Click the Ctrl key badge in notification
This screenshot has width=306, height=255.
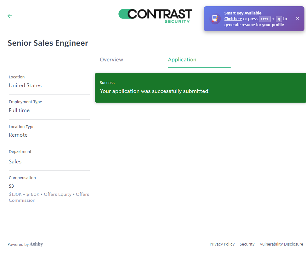pos(264,19)
